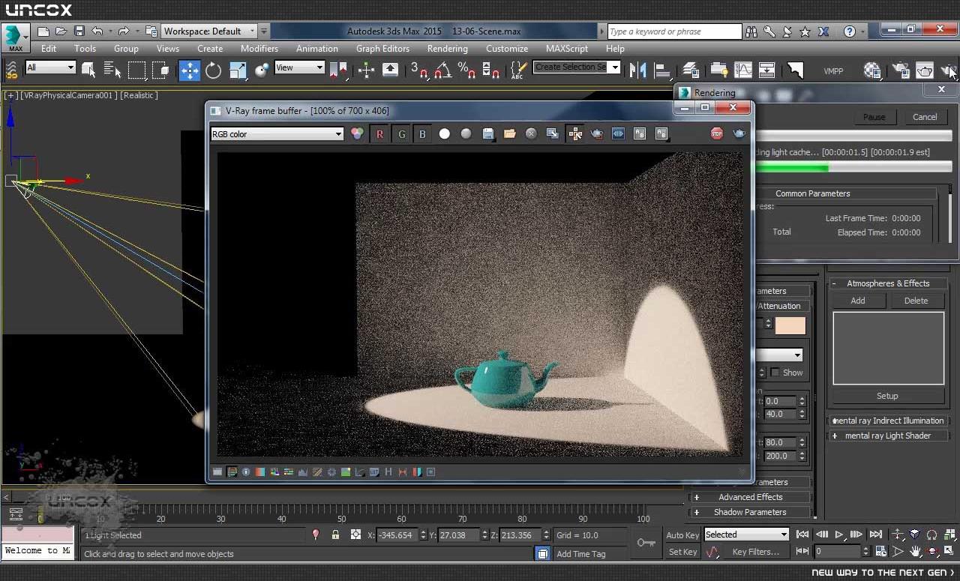Viewport: 960px width, 581px height.
Task: Click Delete in Atmospheres & Effects
Action: click(916, 301)
